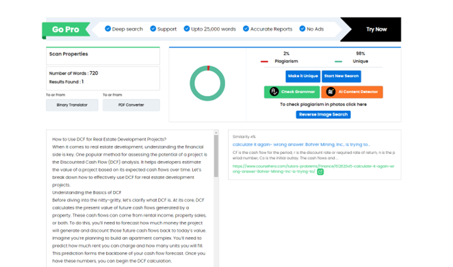The height and width of the screenshot is (267, 453).
Task: Click the text panel scrollbar thumb
Action: [216, 156]
